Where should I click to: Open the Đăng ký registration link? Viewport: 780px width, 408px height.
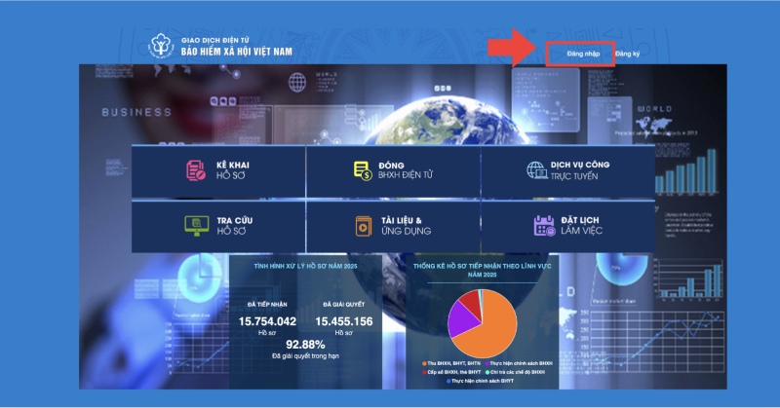click(x=629, y=55)
